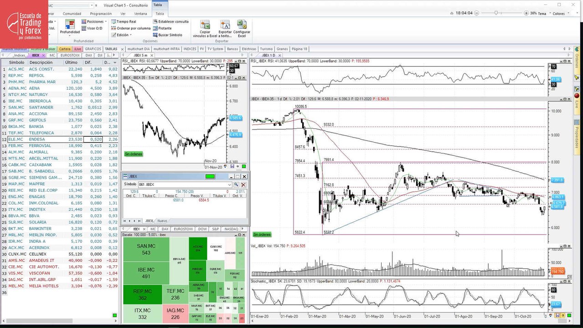Select the SAN.MC SANTANDER row
Viewport: 583px width, 328px height.
[x=59, y=108]
